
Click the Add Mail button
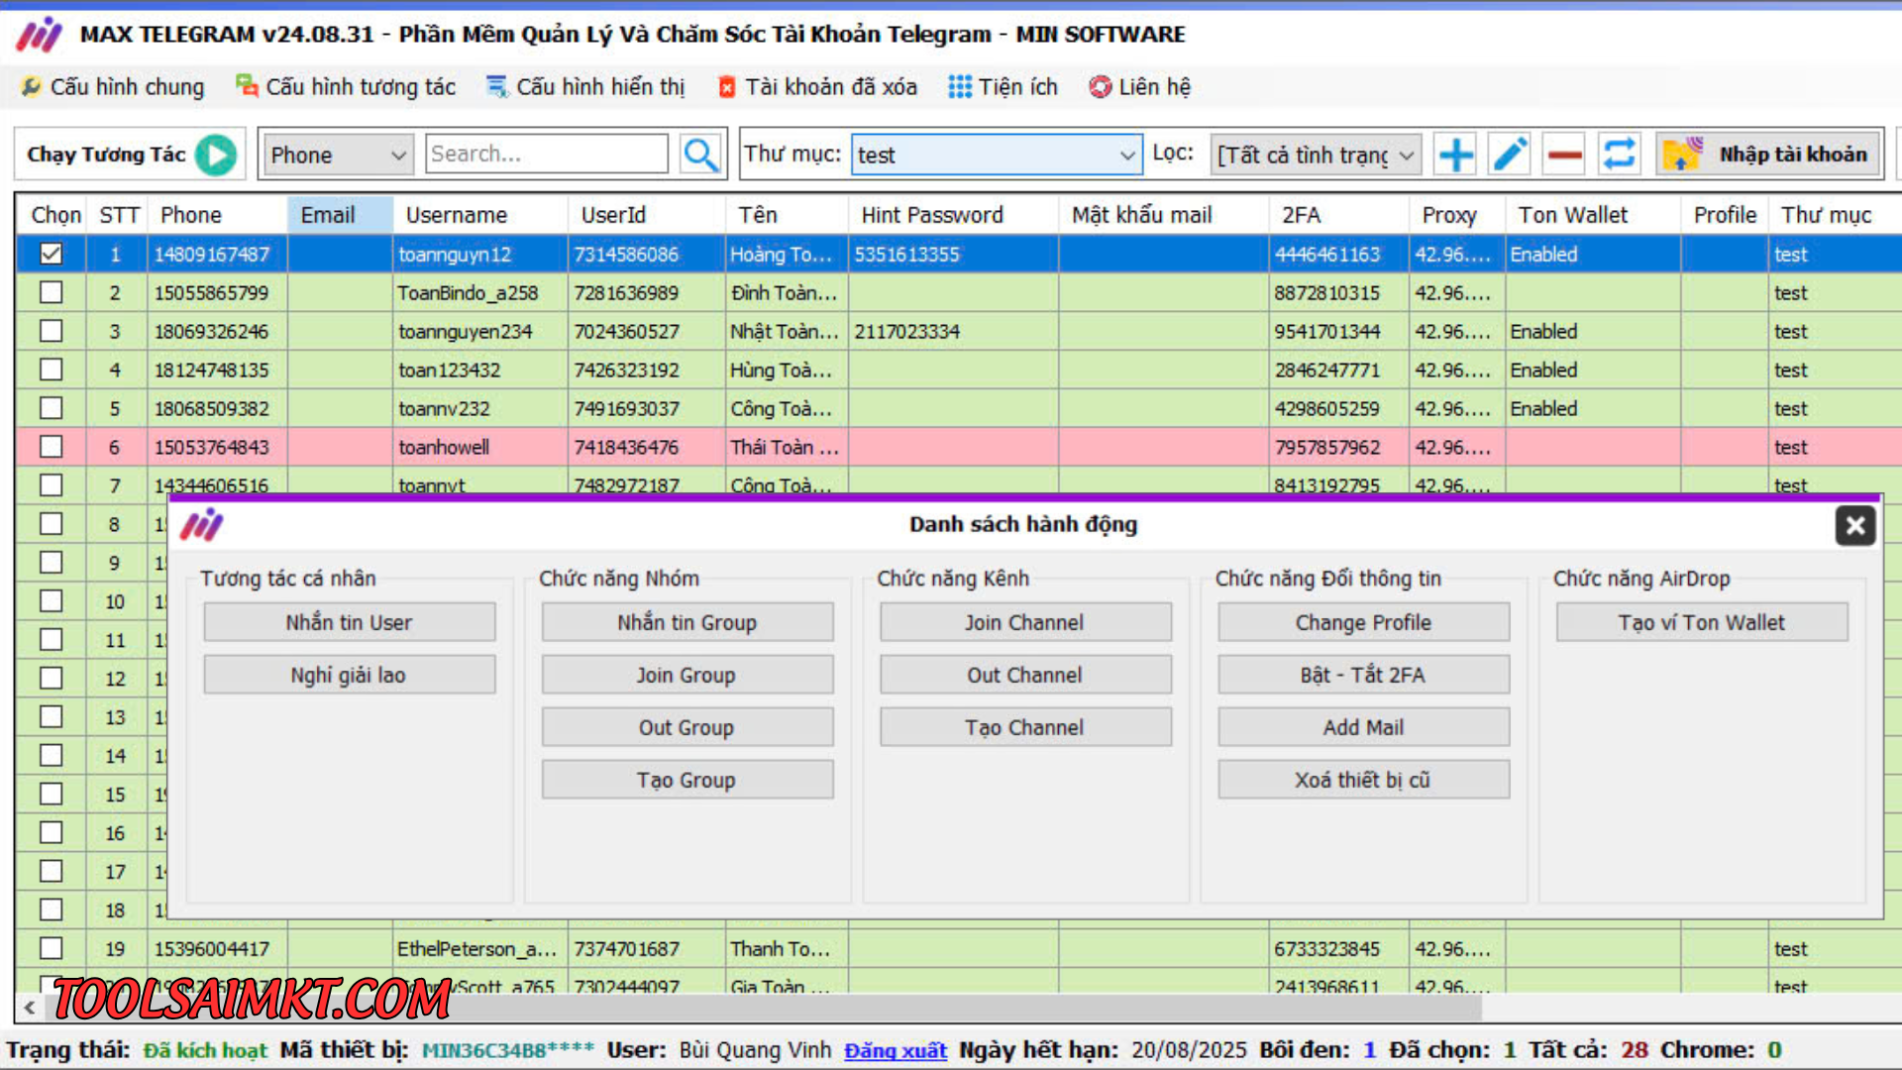coord(1364,727)
